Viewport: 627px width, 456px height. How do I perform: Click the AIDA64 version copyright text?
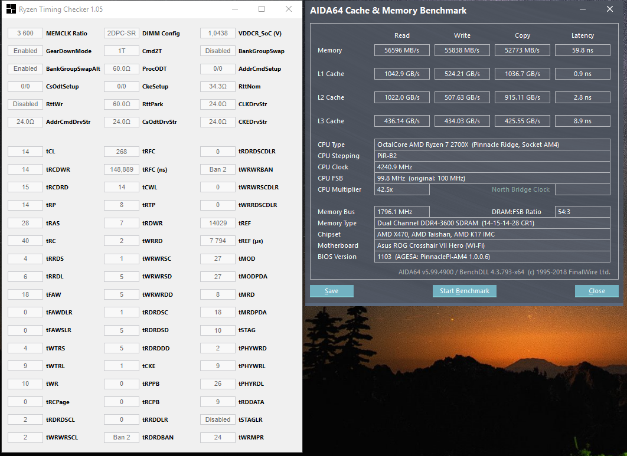coord(504,272)
